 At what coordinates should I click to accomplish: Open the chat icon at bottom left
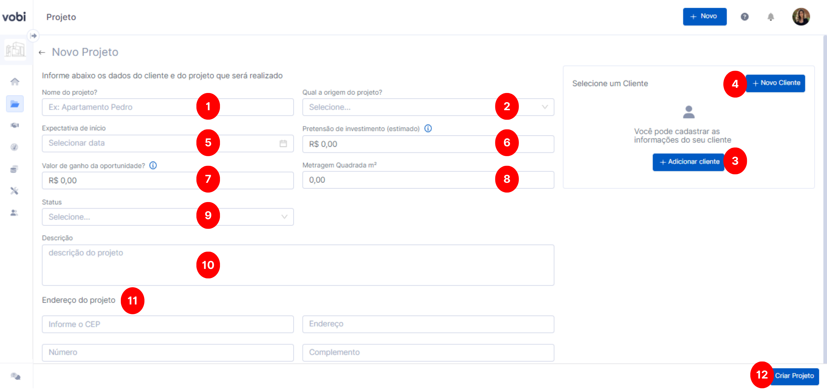coord(16,377)
